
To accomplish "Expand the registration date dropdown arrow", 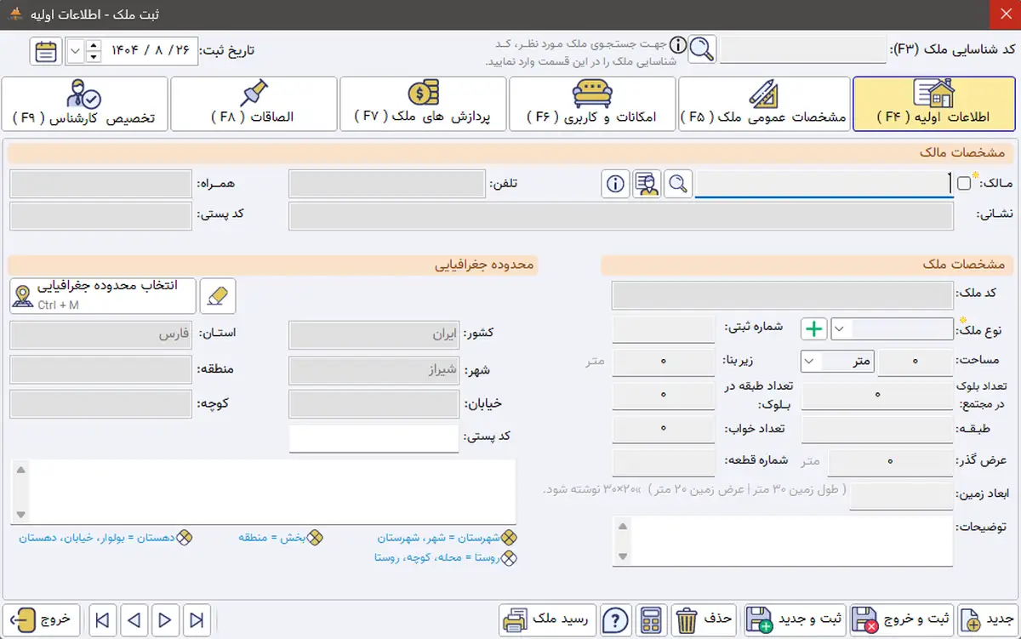I will (75, 51).
